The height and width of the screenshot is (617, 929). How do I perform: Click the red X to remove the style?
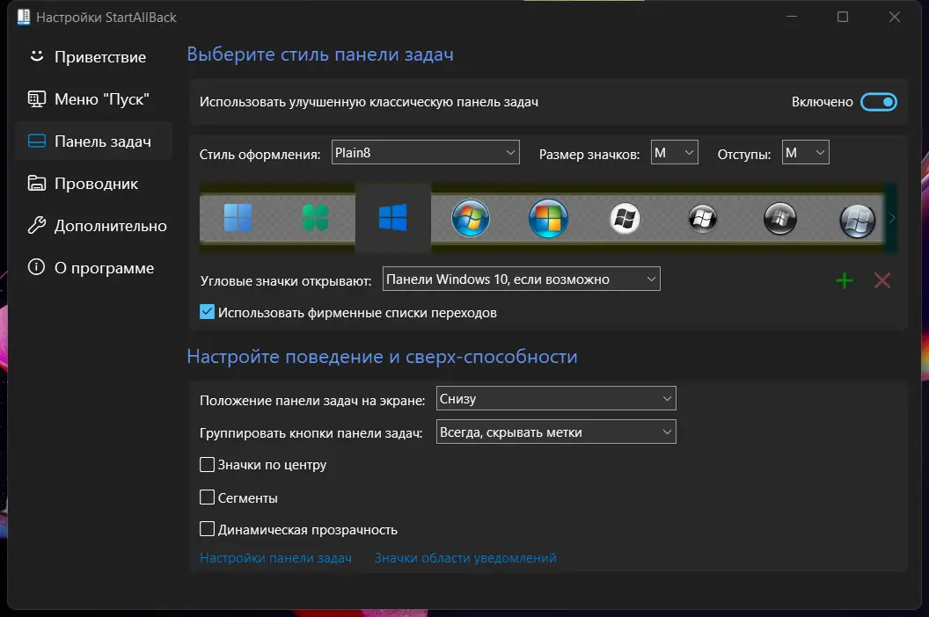click(x=881, y=279)
